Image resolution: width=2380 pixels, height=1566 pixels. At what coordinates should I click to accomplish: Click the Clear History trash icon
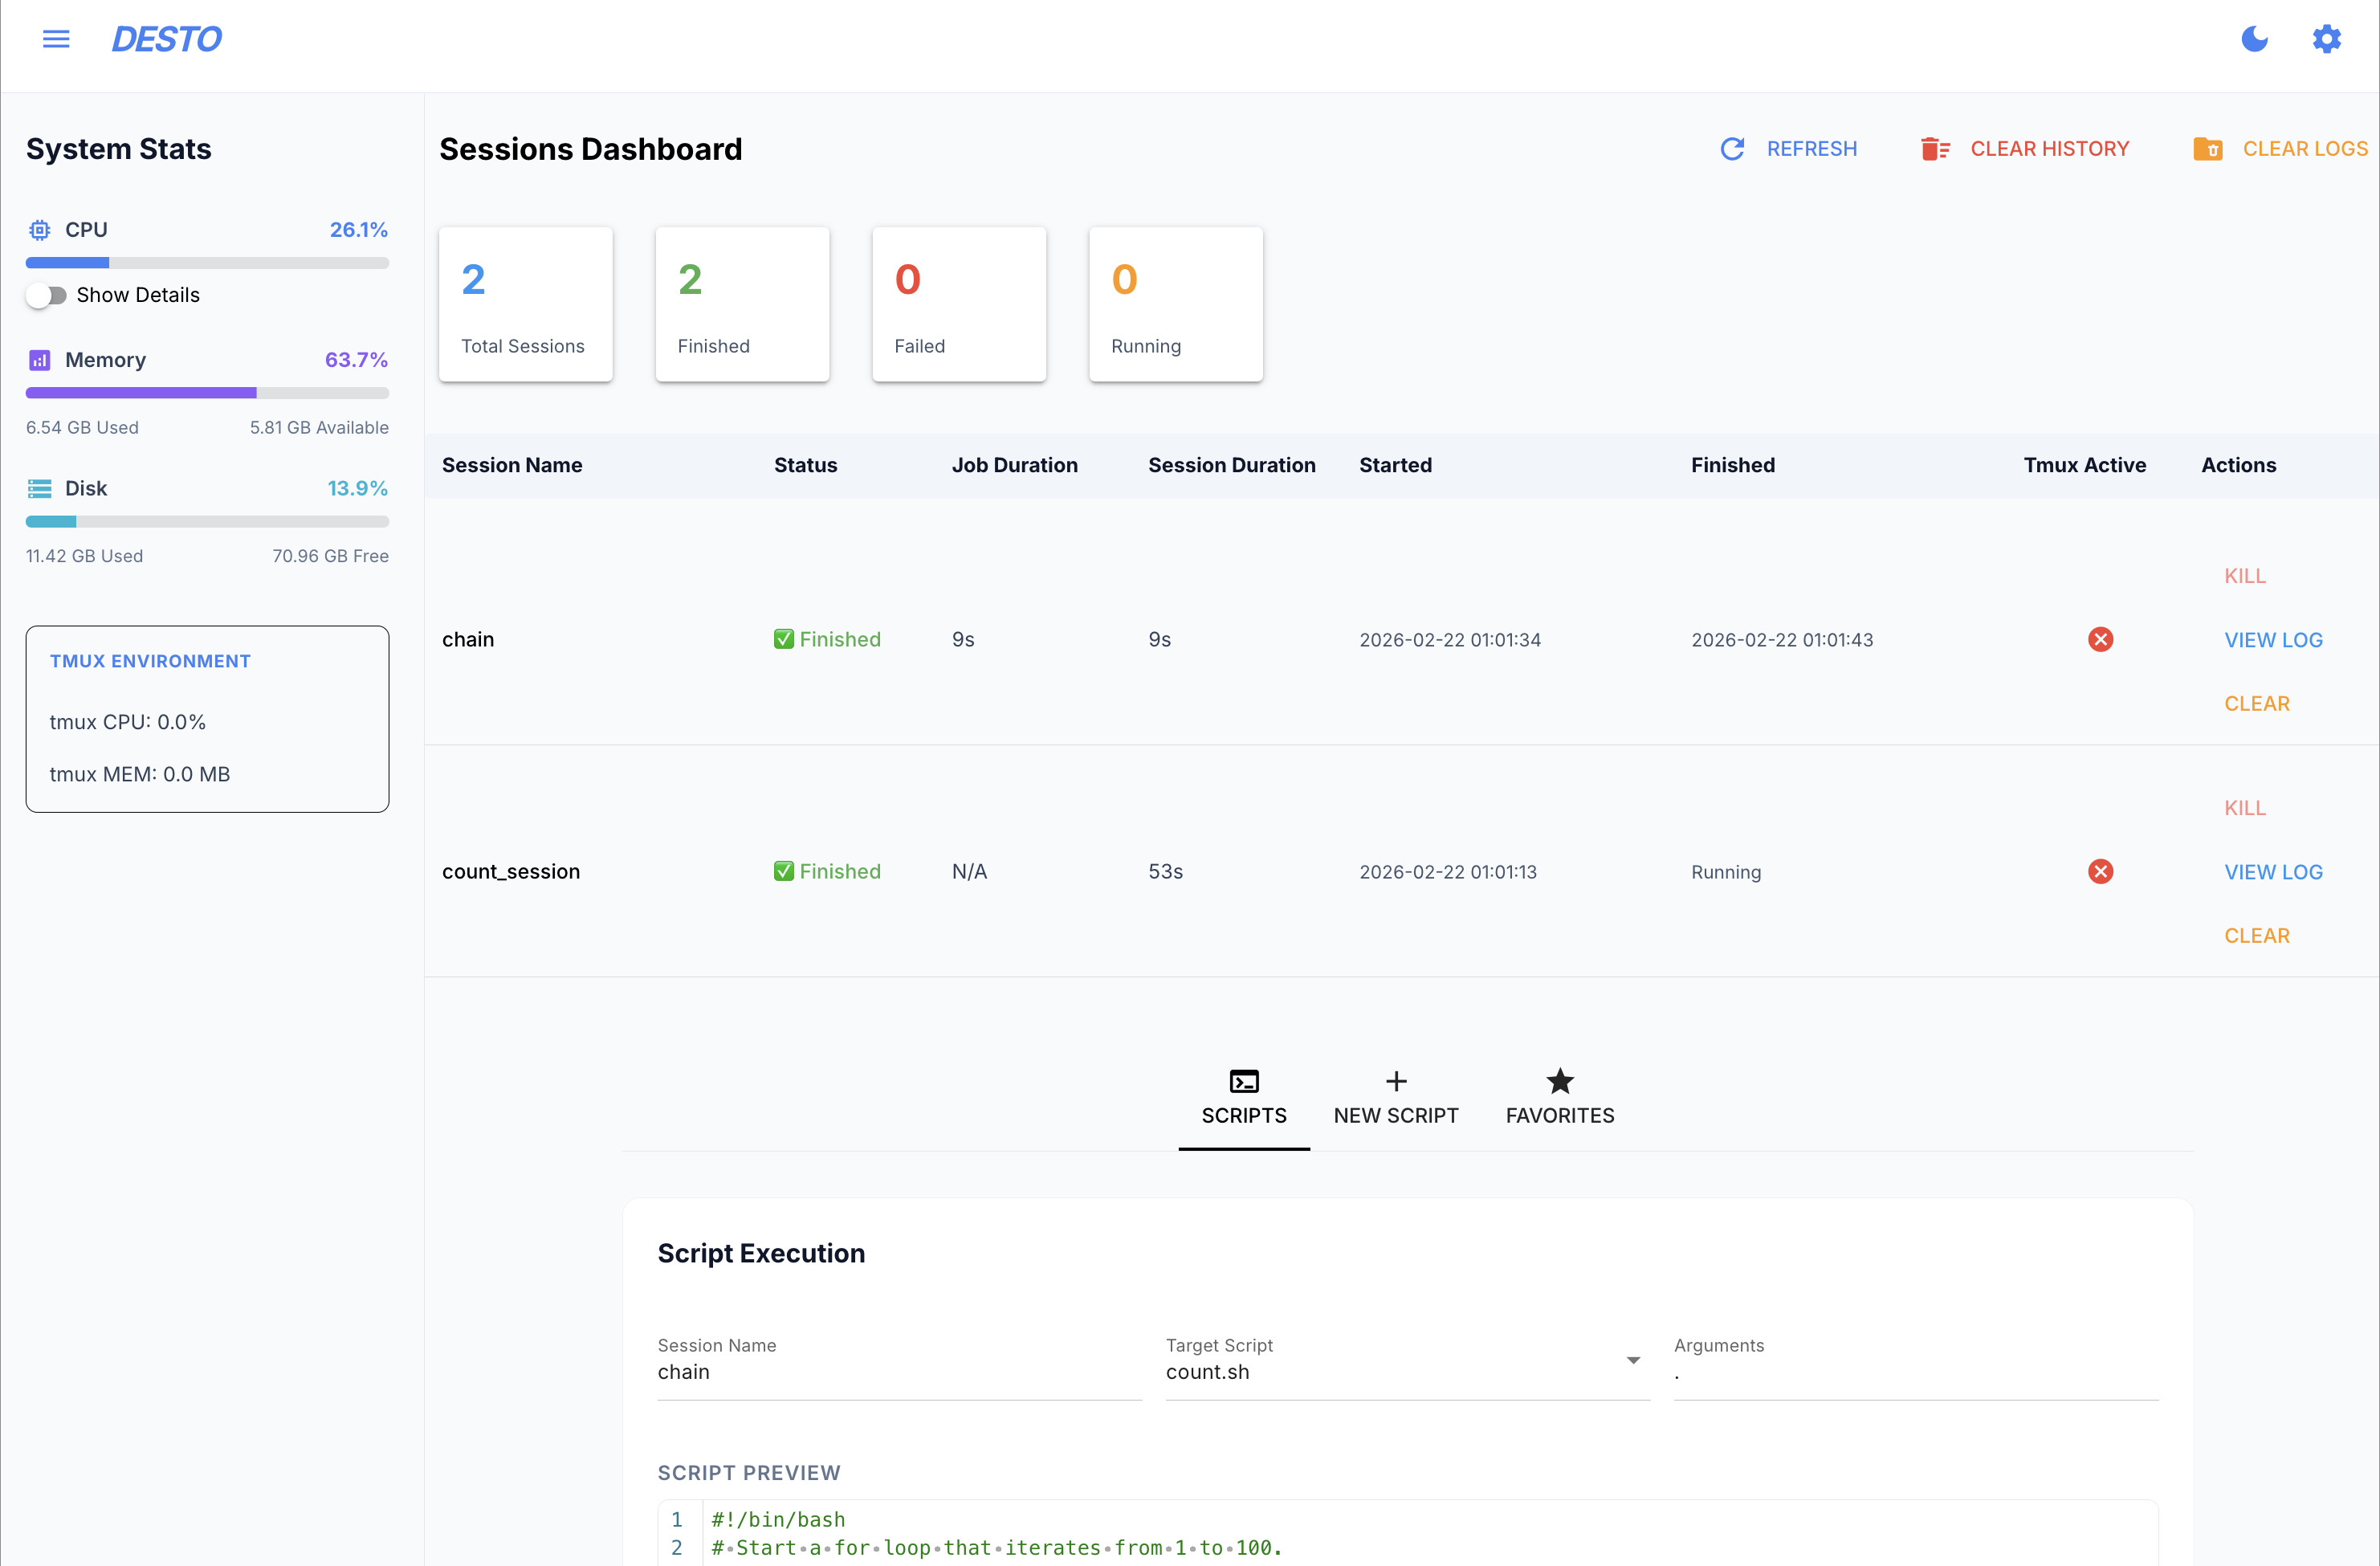coord(1935,149)
